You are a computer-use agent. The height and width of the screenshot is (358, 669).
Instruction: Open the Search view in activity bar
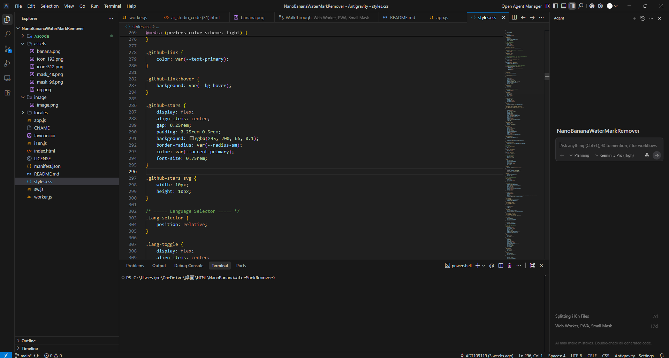pos(7,34)
